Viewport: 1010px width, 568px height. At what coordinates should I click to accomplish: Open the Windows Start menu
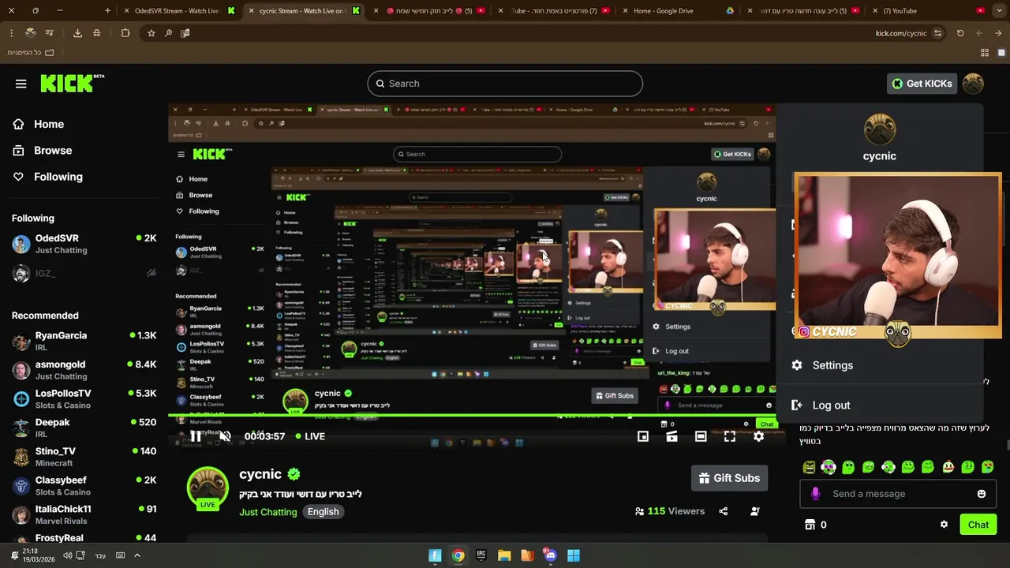(x=574, y=555)
